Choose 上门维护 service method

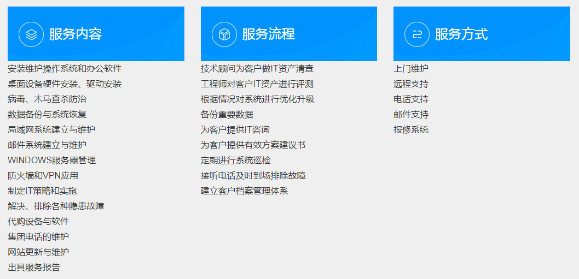[411, 69]
